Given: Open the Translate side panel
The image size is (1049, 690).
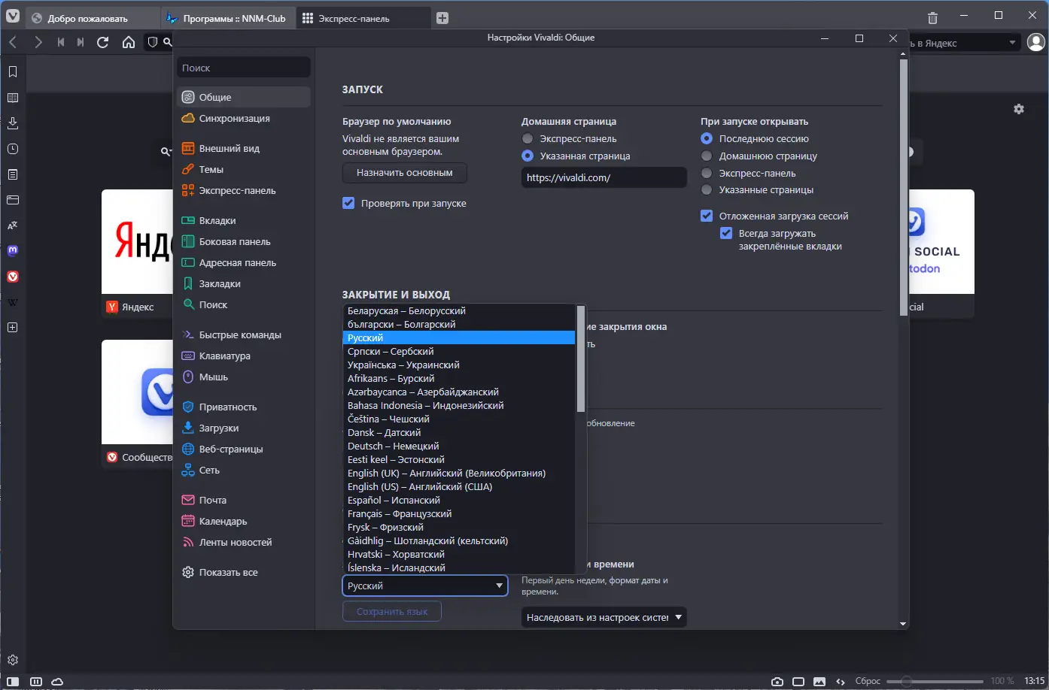Looking at the screenshot, I should pyautogui.click(x=13, y=225).
